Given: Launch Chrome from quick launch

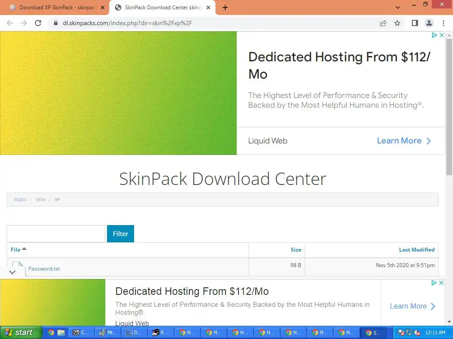Looking at the screenshot, I should click(x=51, y=333).
